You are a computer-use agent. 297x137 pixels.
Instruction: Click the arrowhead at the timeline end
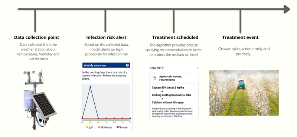pyautogui.click(x=287, y=9)
